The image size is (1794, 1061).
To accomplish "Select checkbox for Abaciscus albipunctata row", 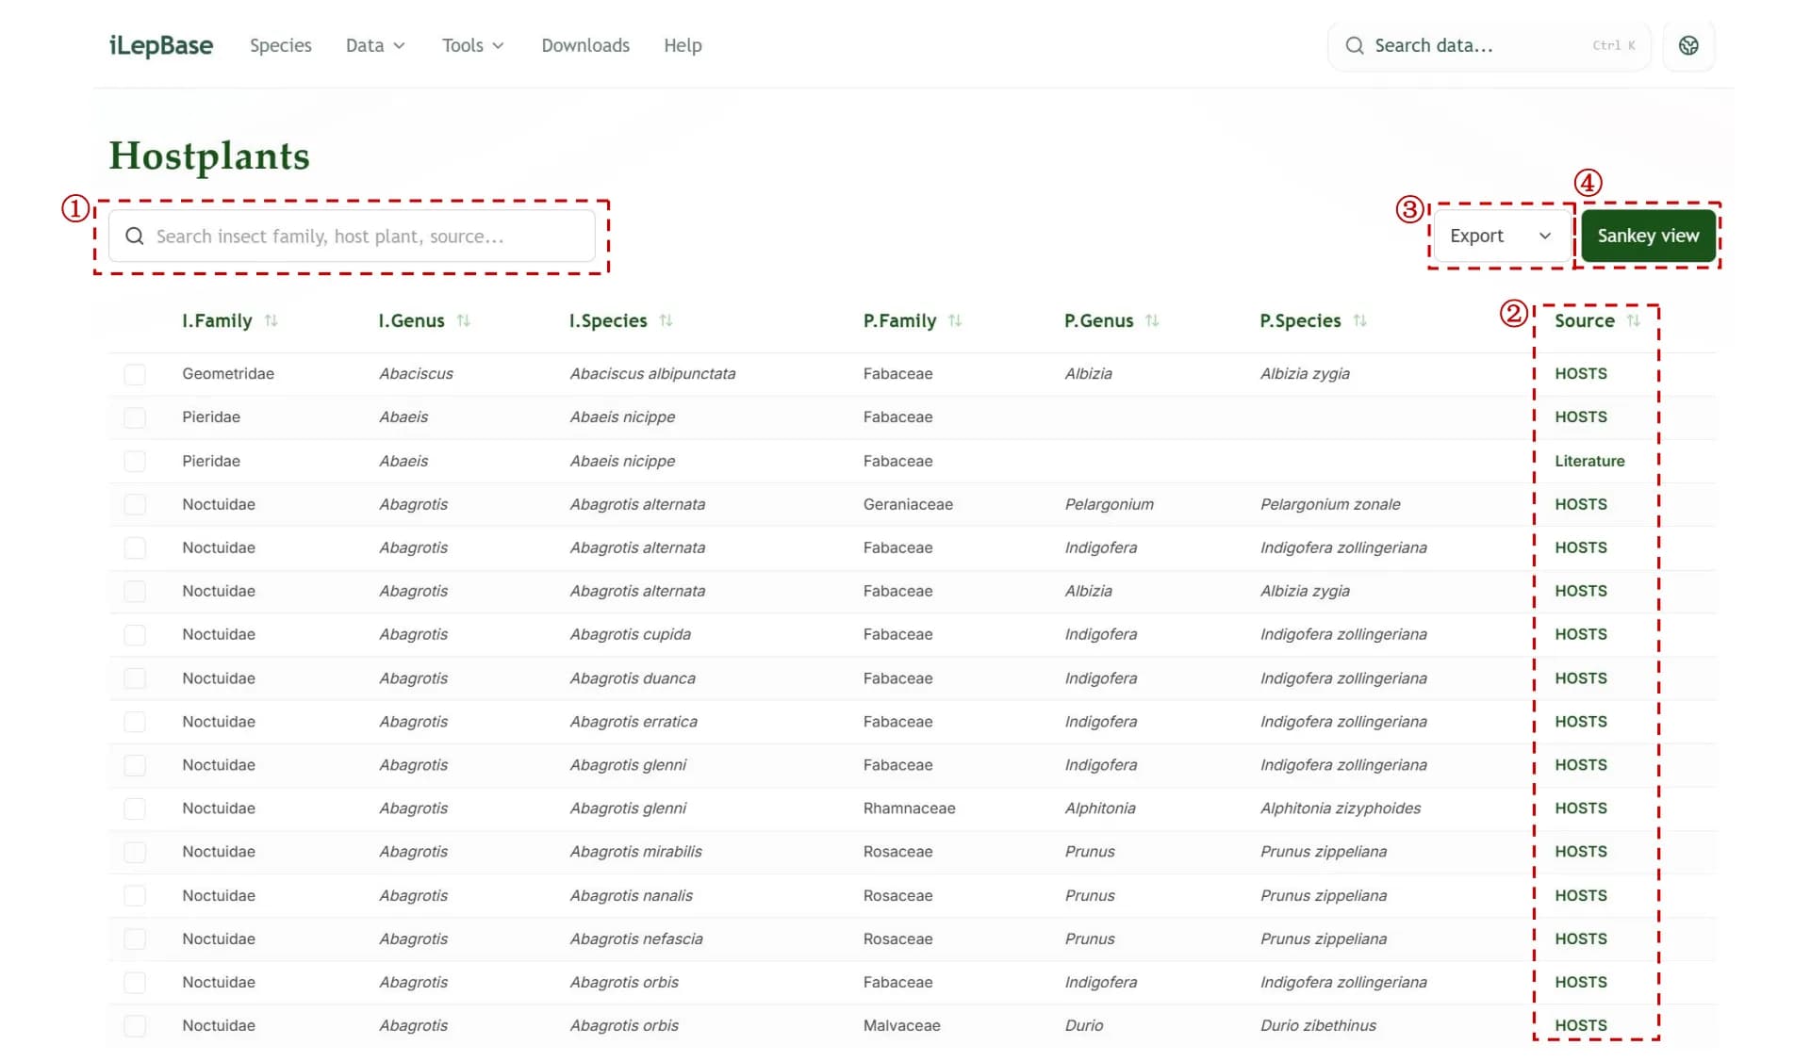I will [135, 374].
